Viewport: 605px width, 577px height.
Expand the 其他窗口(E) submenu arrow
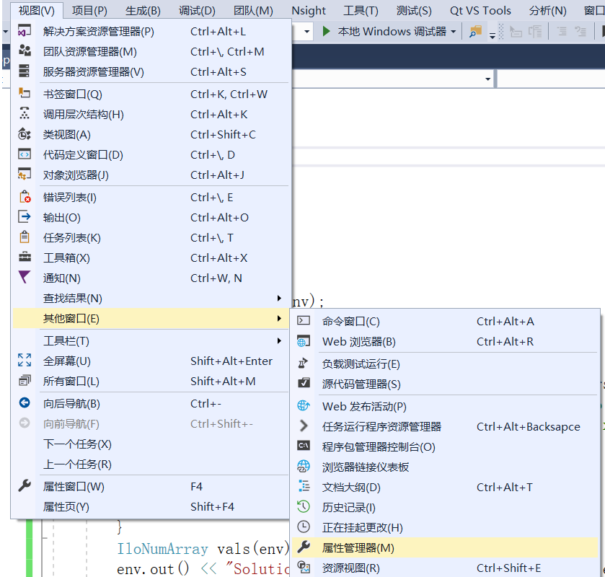point(279,318)
